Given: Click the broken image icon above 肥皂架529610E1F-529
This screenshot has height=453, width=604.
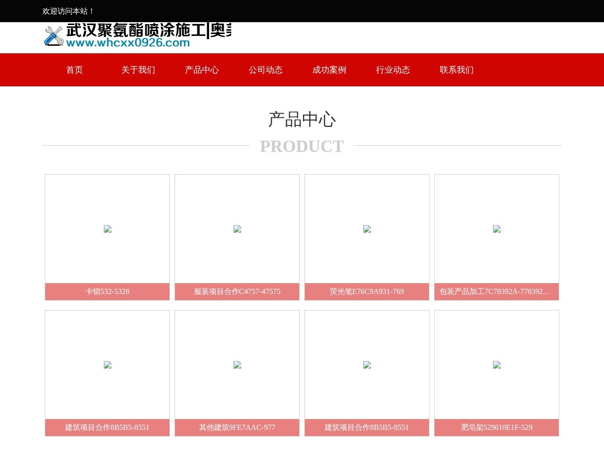Looking at the screenshot, I should click(497, 365).
